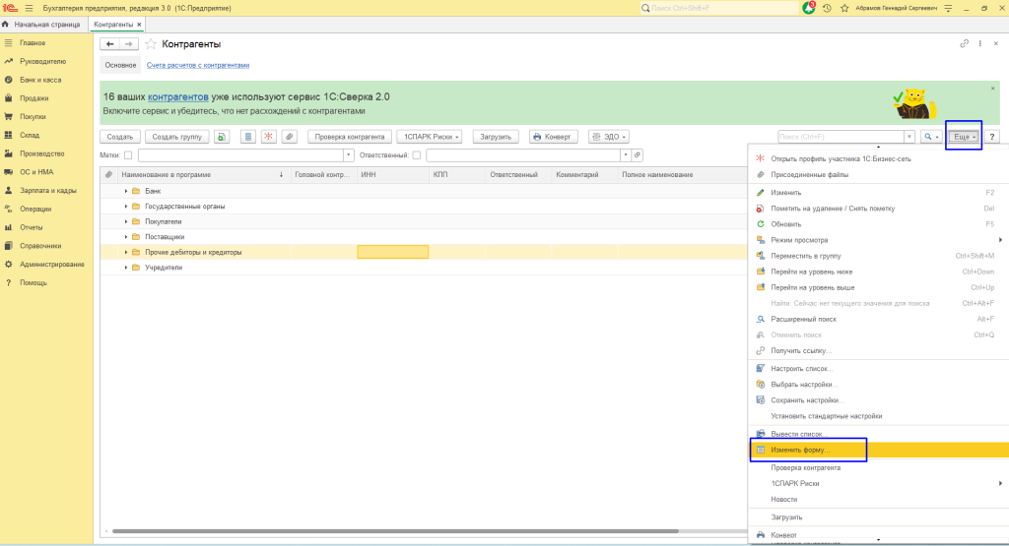
Task: Open the 1СПАРК Риски dropdown button
Action: coord(433,137)
